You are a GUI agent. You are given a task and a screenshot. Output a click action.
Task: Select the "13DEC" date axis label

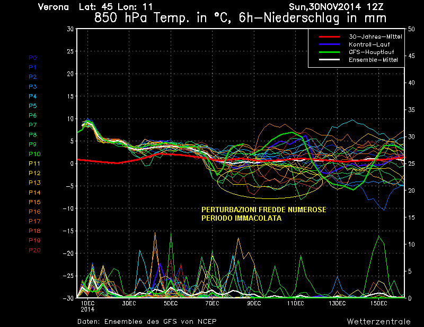(337, 303)
